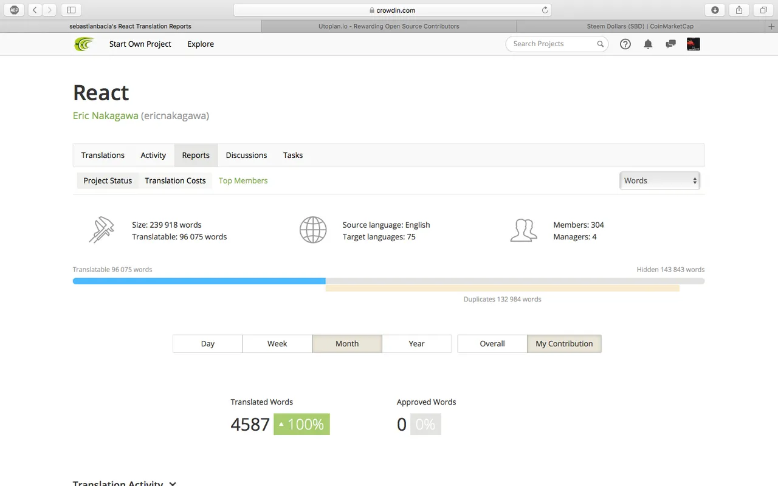Viewport: 778px width, 486px height.
Task: Open the Reports tab
Action: [196, 156]
